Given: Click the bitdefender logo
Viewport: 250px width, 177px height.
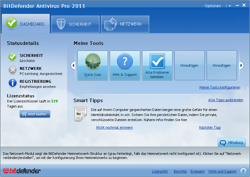Looking at the screenshot, I should coord(22,171).
